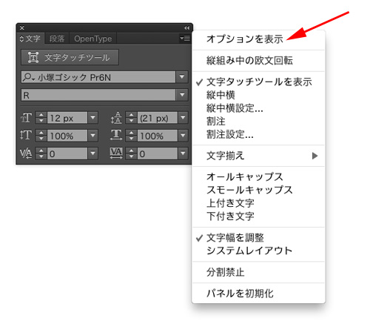370x324 pixels.
Task: Click the tracking value field
Action: click(x=158, y=153)
